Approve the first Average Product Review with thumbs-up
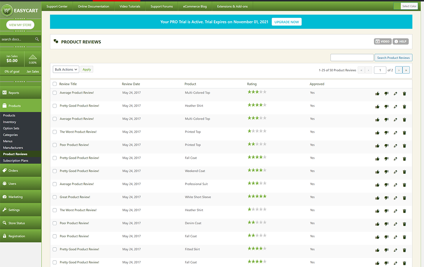The width and height of the screenshot is (424, 267). tap(377, 94)
